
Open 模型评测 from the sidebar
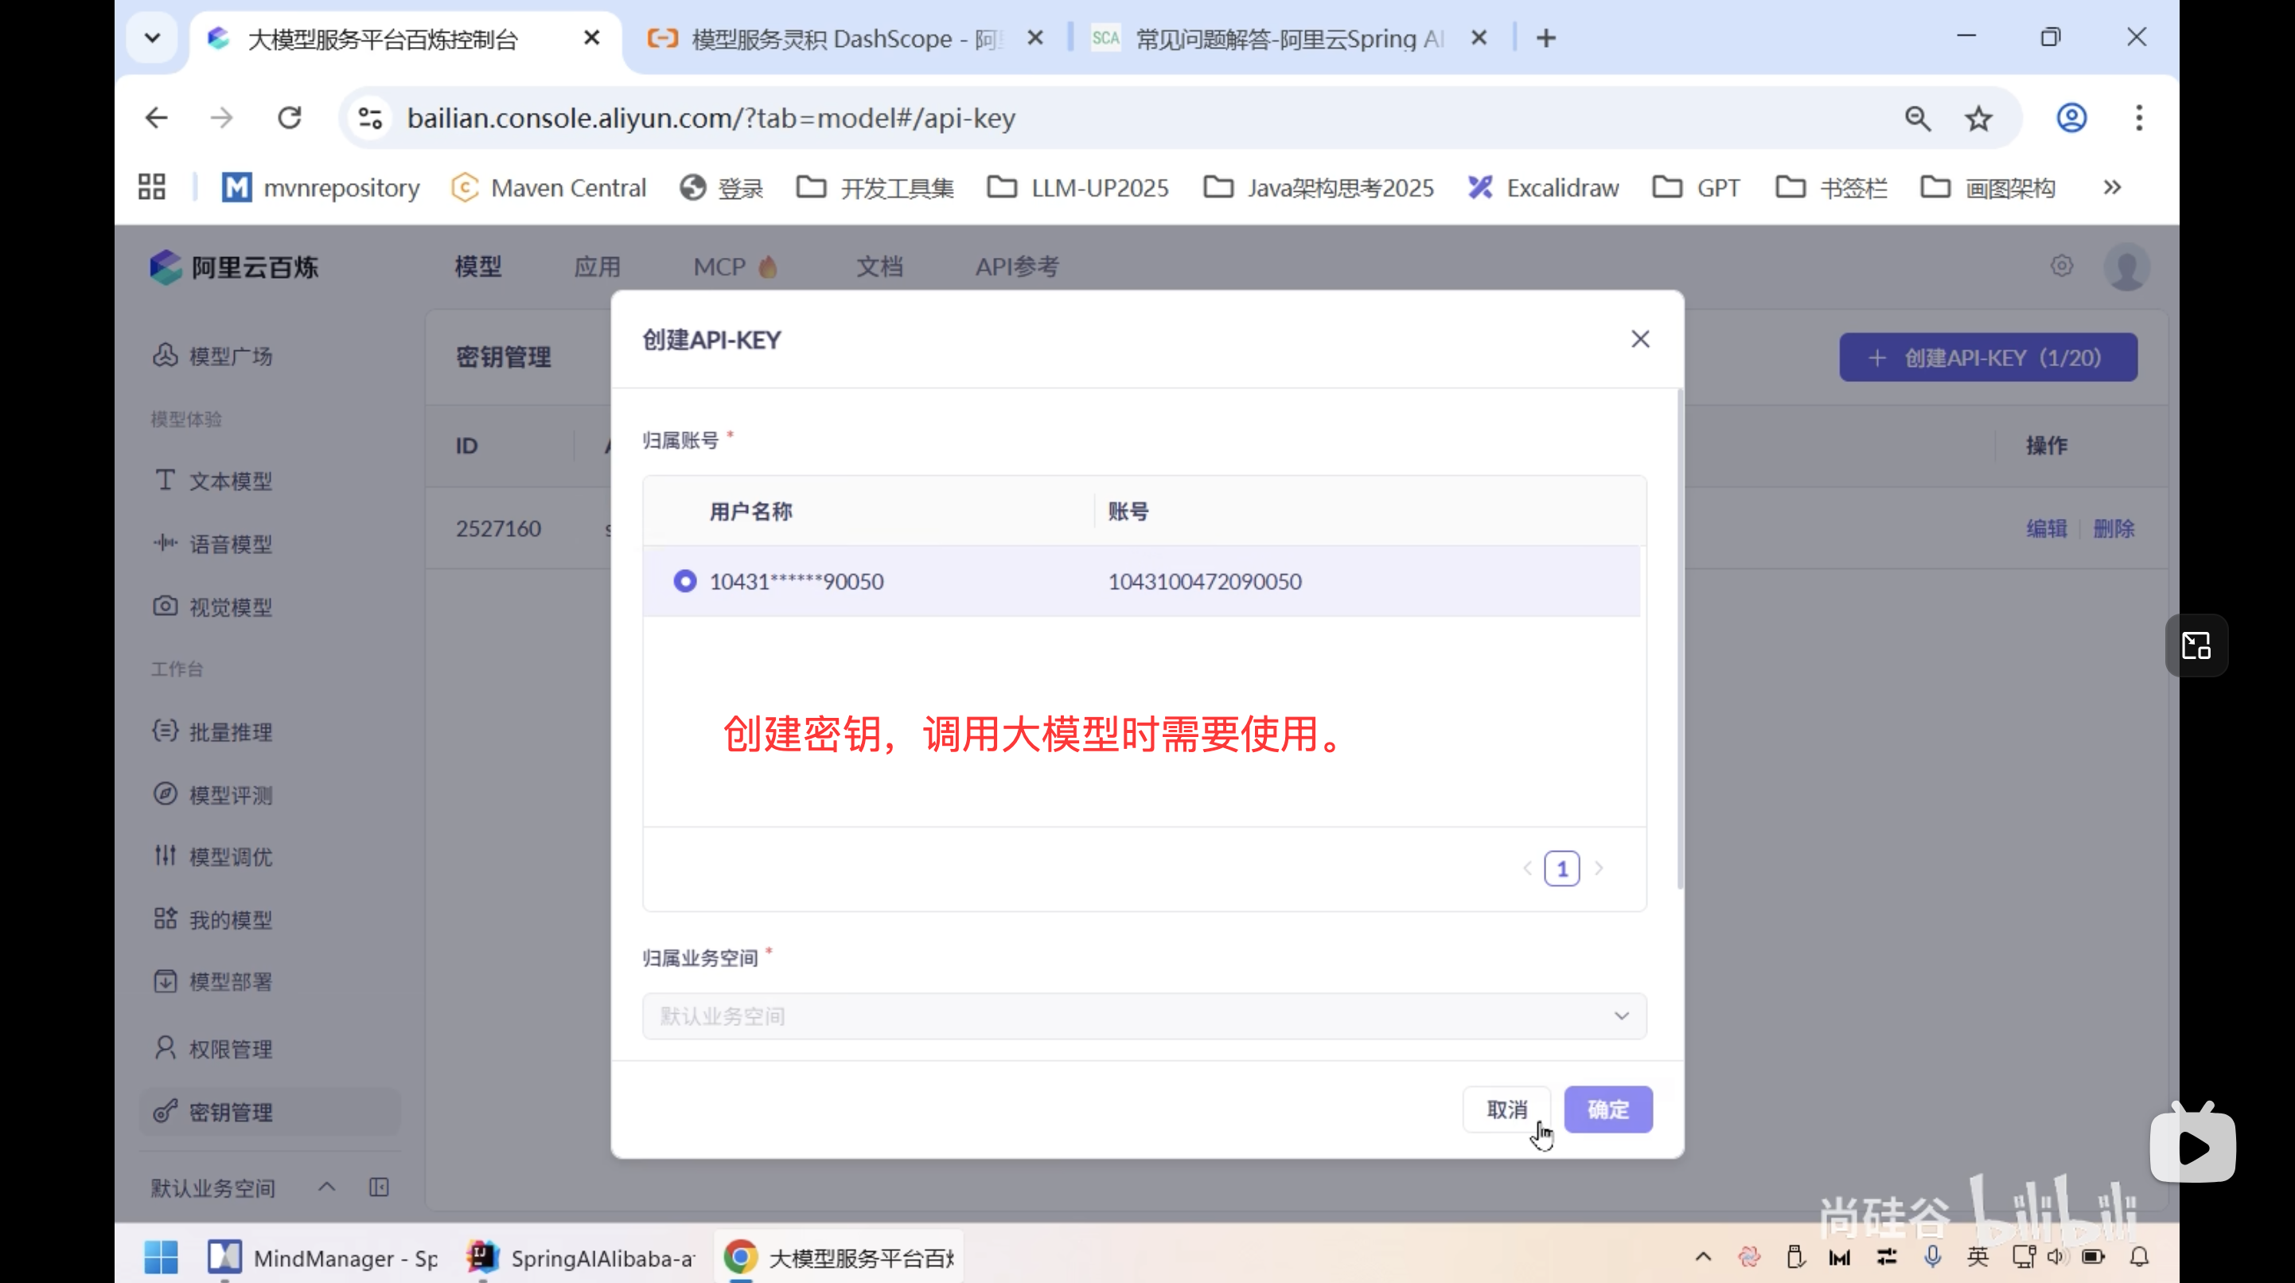(x=230, y=794)
